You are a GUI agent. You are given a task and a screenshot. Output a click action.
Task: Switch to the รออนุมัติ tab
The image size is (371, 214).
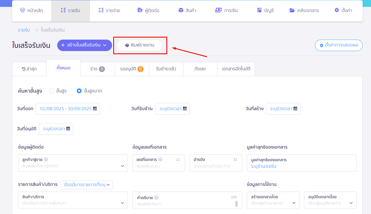132,69
